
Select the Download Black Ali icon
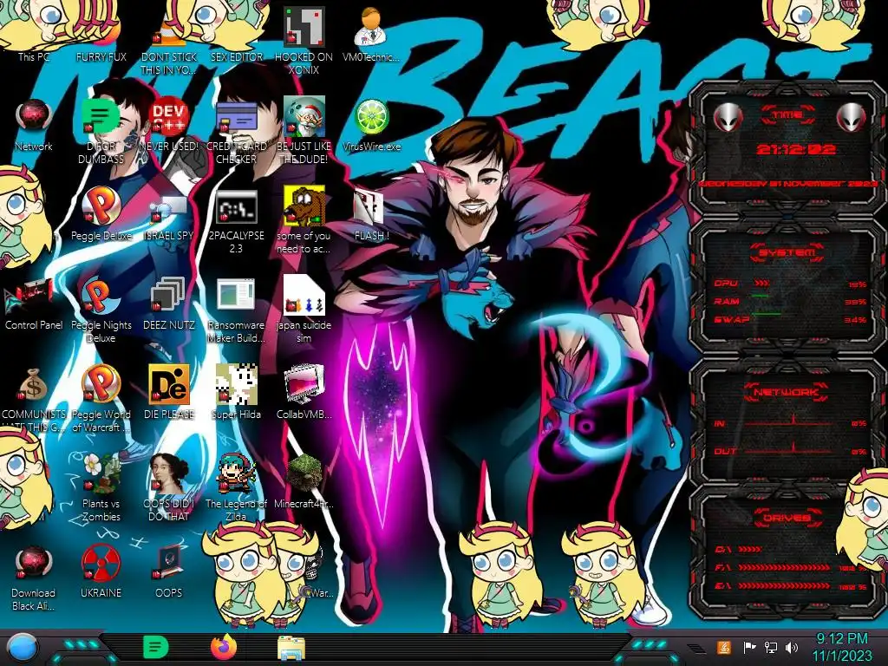tap(34, 578)
